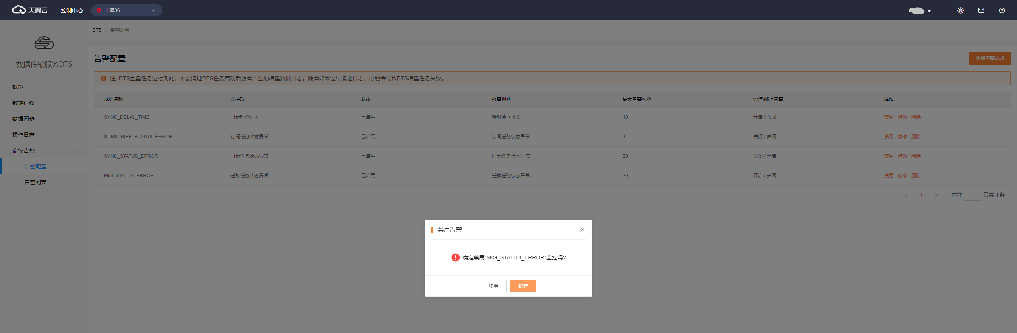Click 瞬时值 > 0.3 rule cell
The image size is (1017, 333).
point(506,117)
